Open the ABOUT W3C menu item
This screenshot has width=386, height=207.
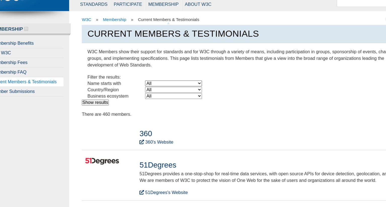click(x=198, y=4)
